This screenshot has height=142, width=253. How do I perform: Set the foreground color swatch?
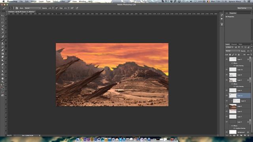tap(2, 87)
